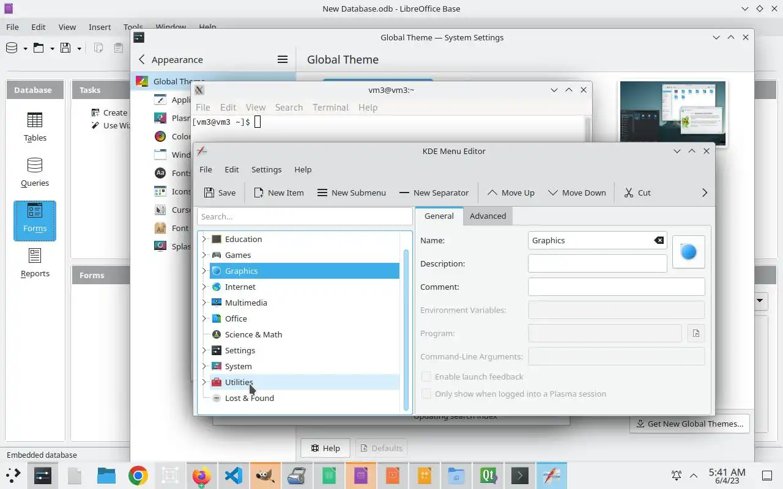This screenshot has width=783, height=489.
Task: Open Visual Studio Code from taskbar
Action: pyautogui.click(x=233, y=476)
